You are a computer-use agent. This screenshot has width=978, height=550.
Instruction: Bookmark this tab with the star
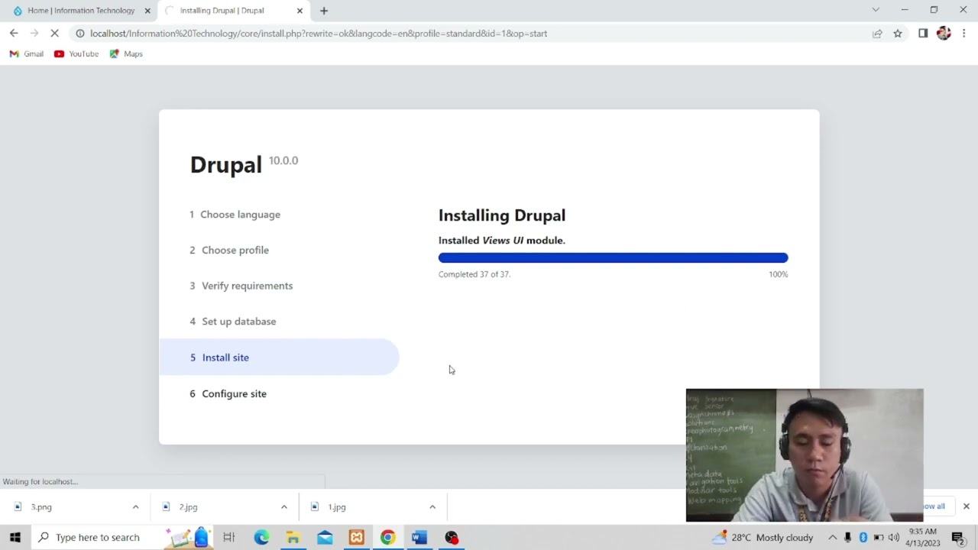[x=898, y=34]
